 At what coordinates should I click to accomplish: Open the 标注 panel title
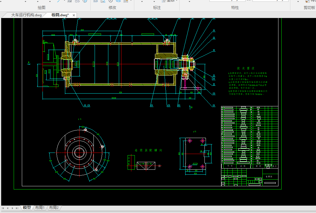tap(157, 8)
